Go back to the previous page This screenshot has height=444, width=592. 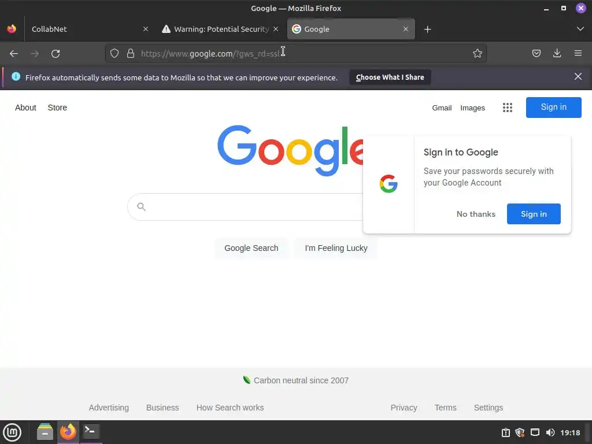[x=14, y=54]
